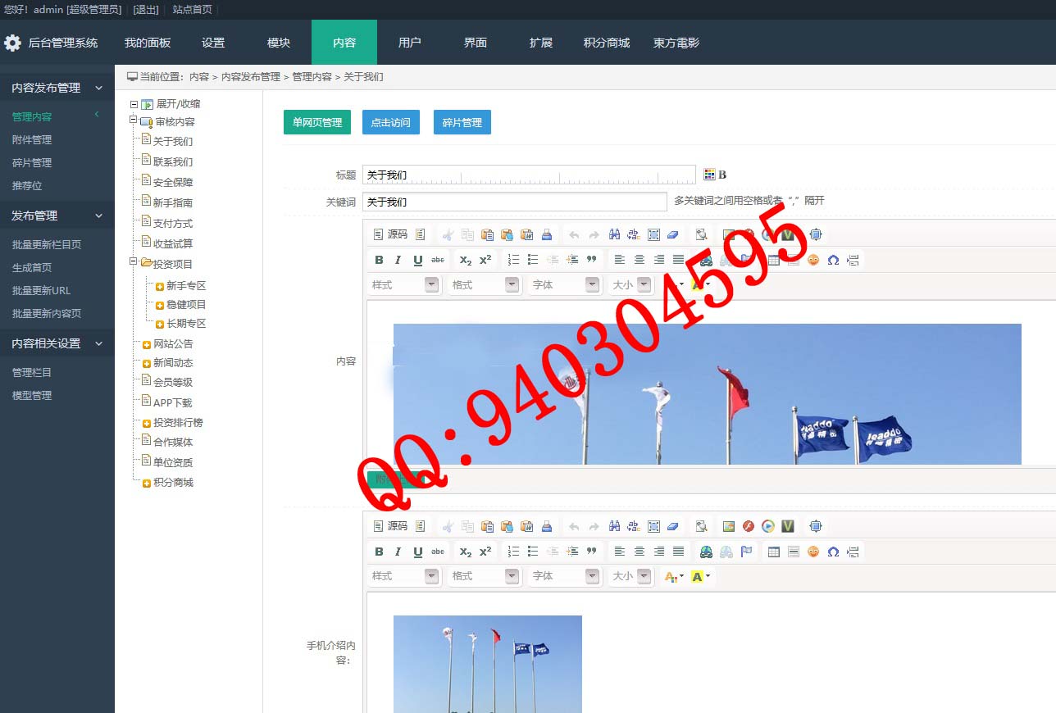This screenshot has width=1056, height=713.
Task: Click the Find binoculars icon in lower editor
Action: (614, 526)
